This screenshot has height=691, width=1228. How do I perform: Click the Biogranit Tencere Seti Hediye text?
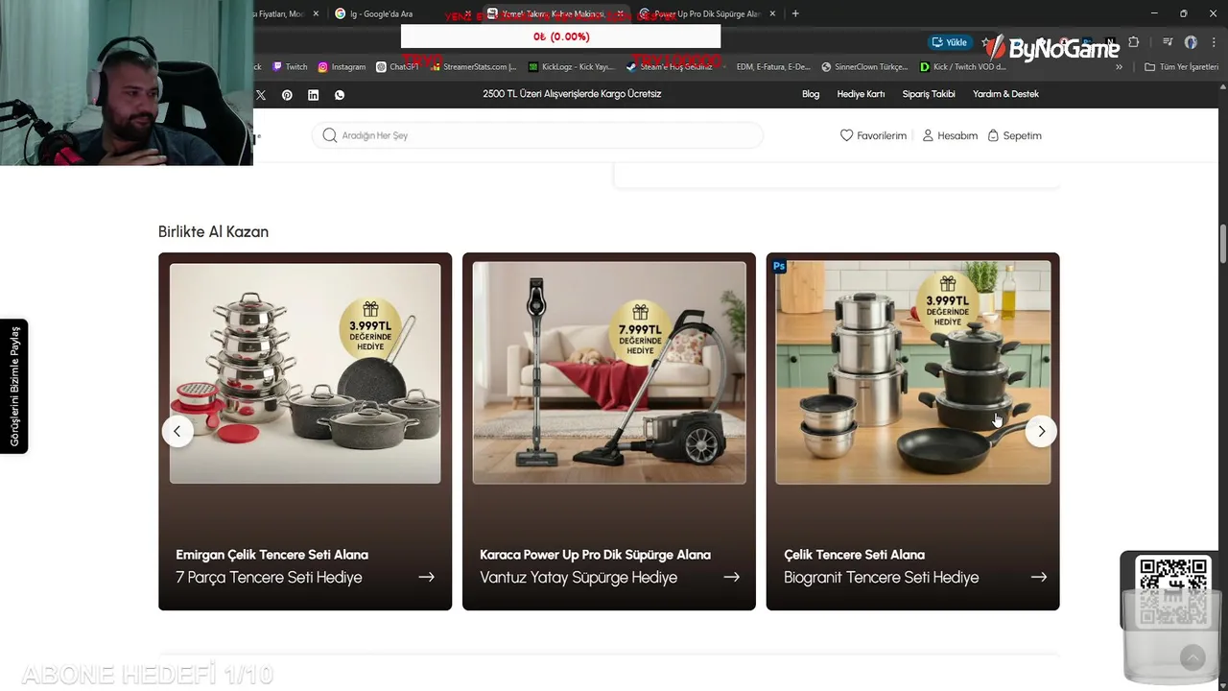pos(881,577)
